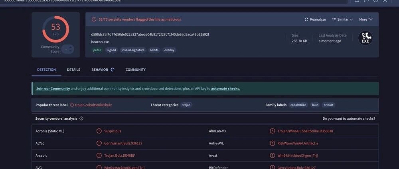Click Trojan/Win64.CobaltStrike.R356638 result
Image resolution: width=399 pixels, height=169 pixels.
point(305,131)
